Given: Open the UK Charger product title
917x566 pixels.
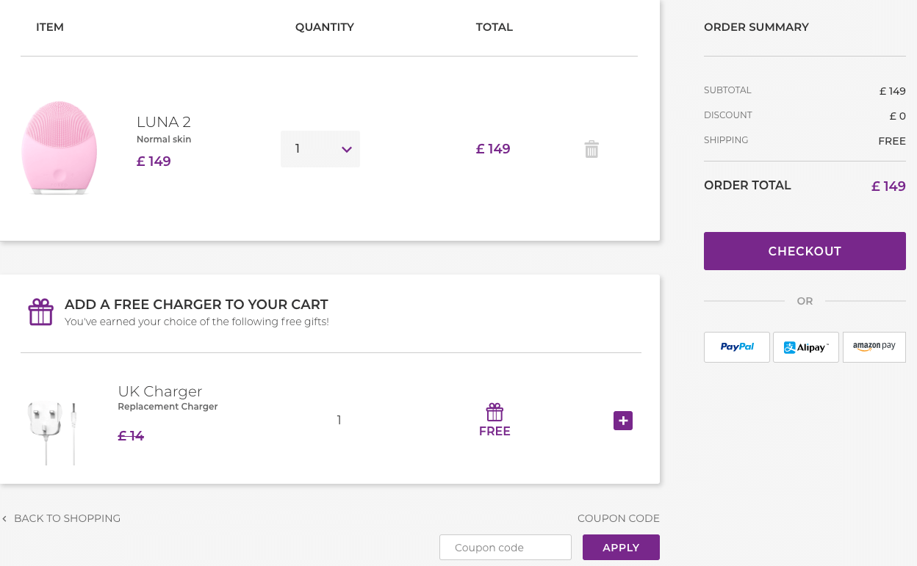Looking at the screenshot, I should (160, 391).
